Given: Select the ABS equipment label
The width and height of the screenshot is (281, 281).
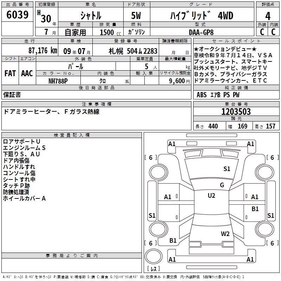Looking at the screenshot, I should [x=202, y=95].
